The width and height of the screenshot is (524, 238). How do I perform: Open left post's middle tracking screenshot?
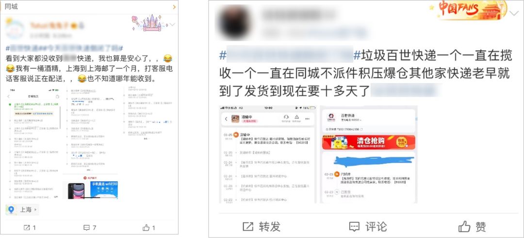(x=90, y=142)
